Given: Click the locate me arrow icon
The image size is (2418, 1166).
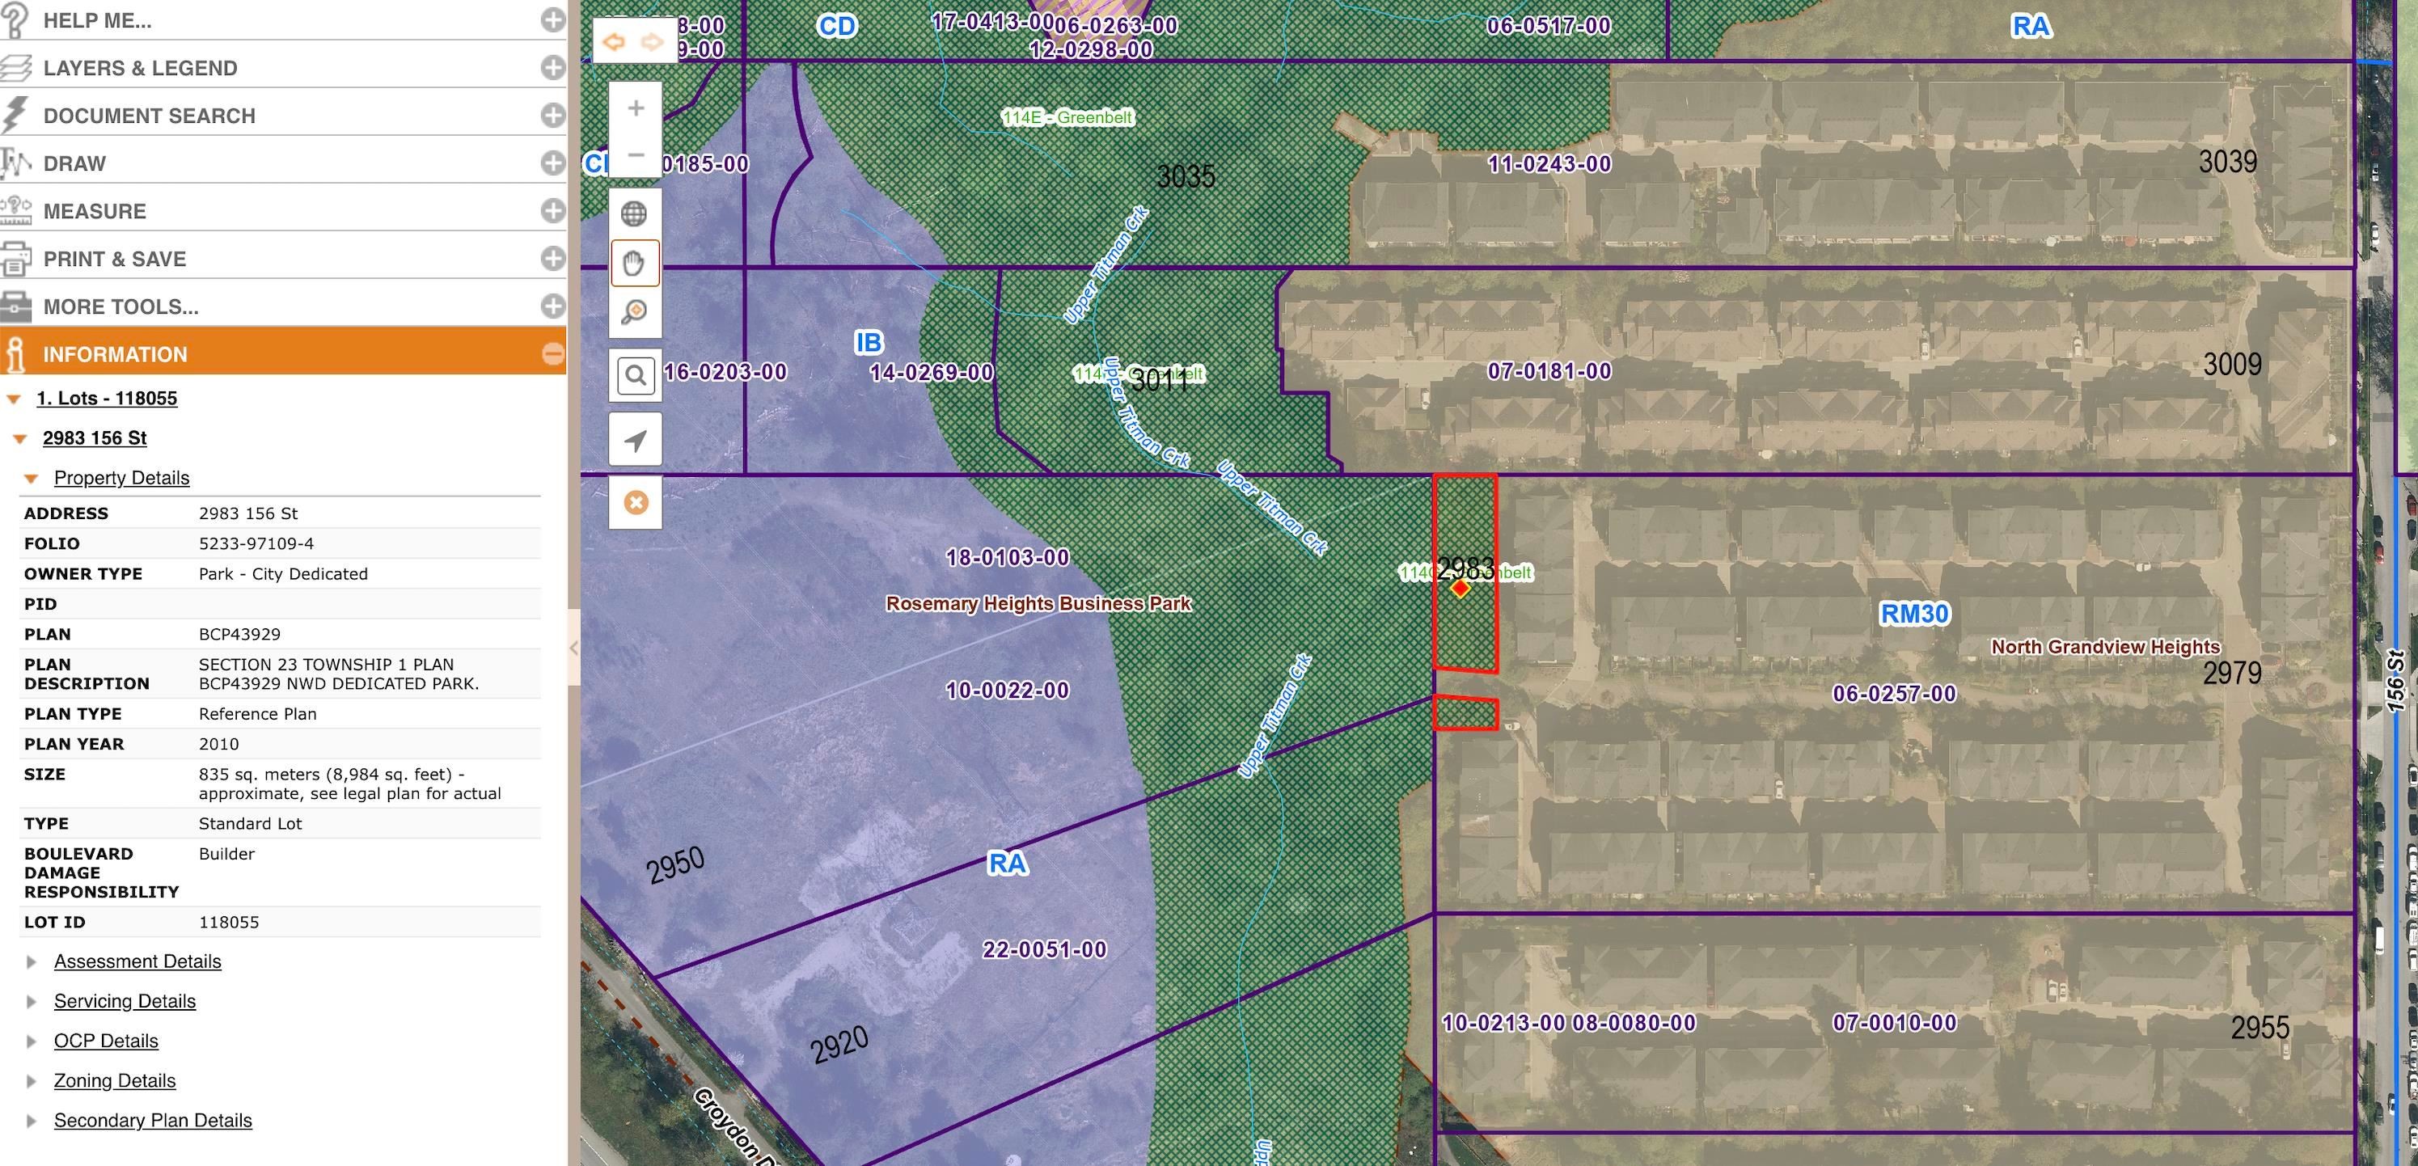Looking at the screenshot, I should [636, 439].
